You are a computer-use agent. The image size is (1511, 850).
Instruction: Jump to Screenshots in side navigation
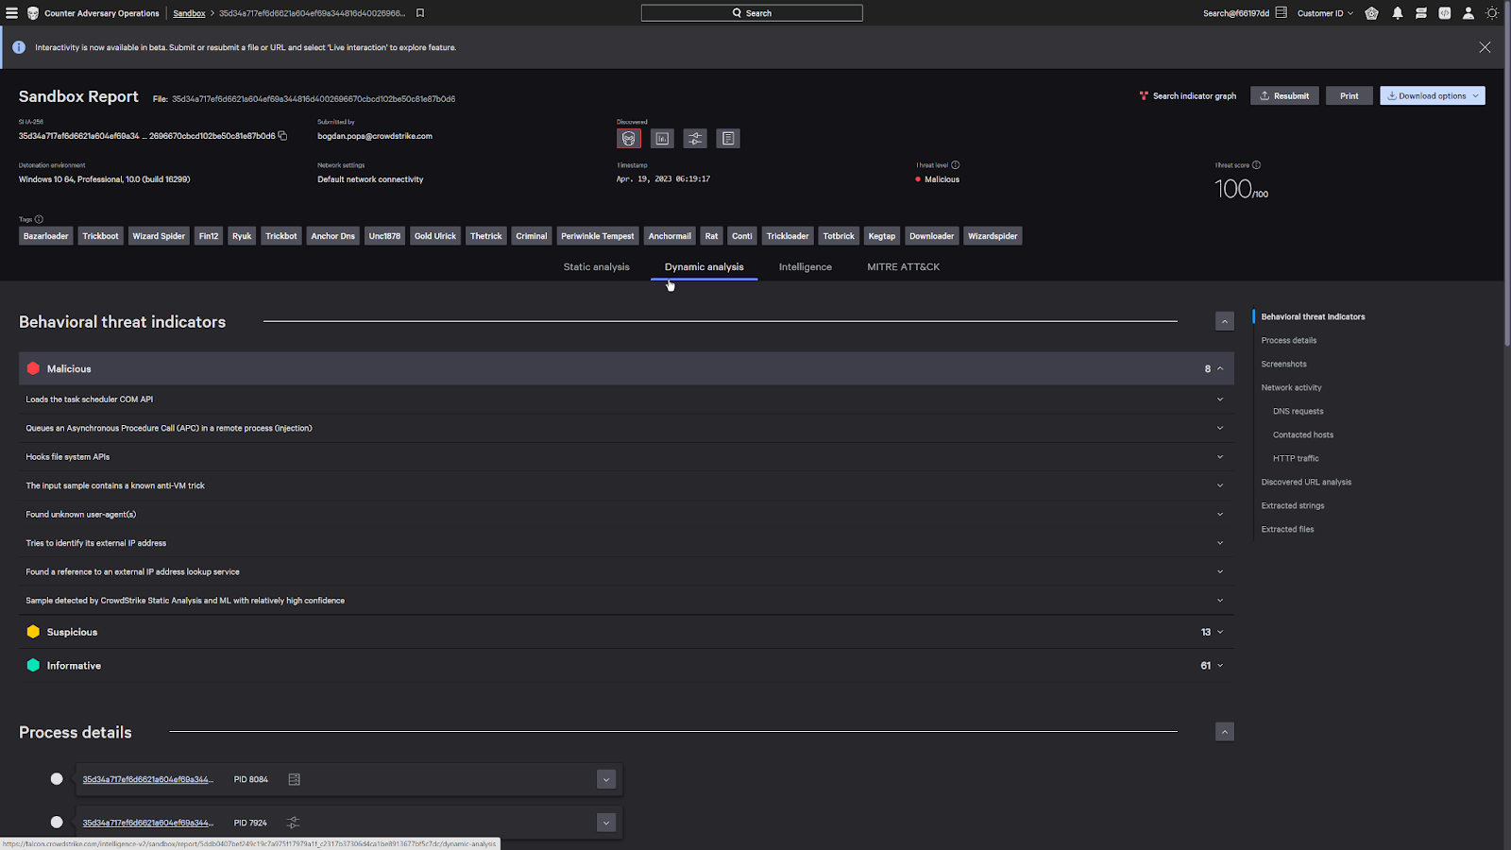(x=1283, y=364)
